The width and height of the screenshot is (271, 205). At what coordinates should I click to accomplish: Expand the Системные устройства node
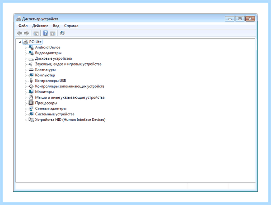coord(26,114)
